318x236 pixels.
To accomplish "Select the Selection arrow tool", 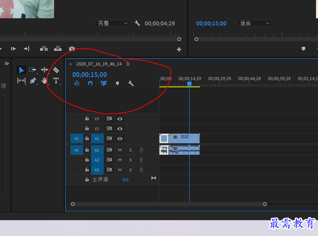I will (21, 70).
